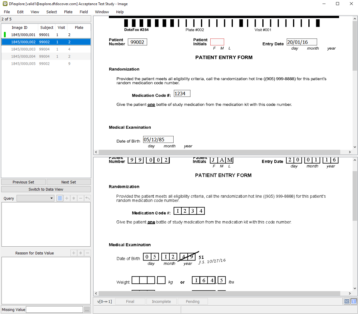Click the Patient Initials input field
Screen dimensions: 358x314
pyautogui.click(x=217, y=42)
